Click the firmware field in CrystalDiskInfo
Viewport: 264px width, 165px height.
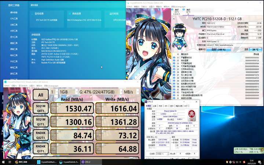tap(219, 23)
